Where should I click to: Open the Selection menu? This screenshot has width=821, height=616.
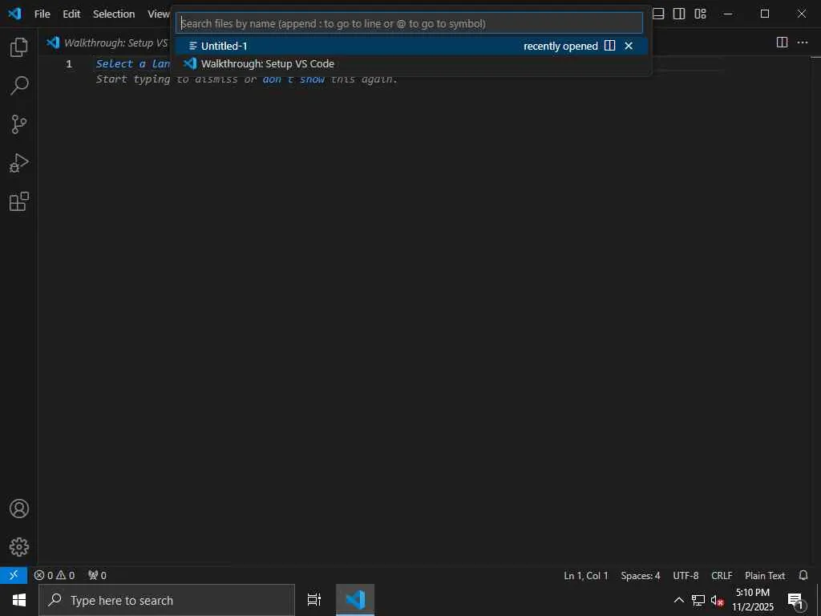(x=114, y=14)
